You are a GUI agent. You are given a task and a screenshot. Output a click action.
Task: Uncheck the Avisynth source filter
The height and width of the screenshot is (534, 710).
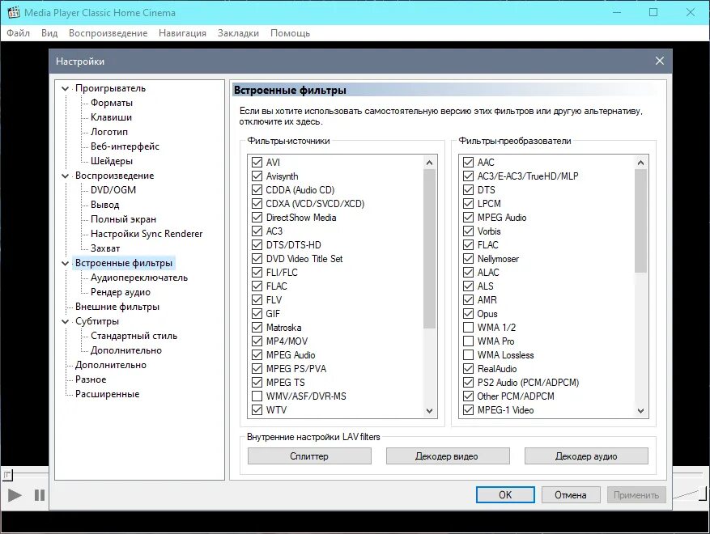coord(257,176)
